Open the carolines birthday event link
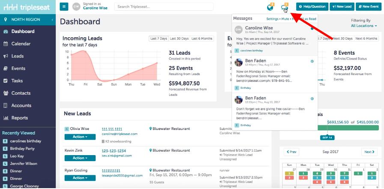 pos(252,51)
